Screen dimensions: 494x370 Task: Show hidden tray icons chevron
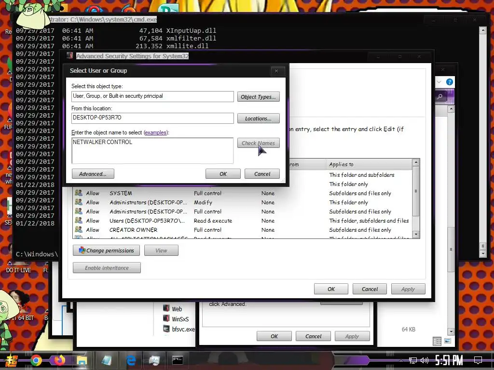tap(401, 360)
